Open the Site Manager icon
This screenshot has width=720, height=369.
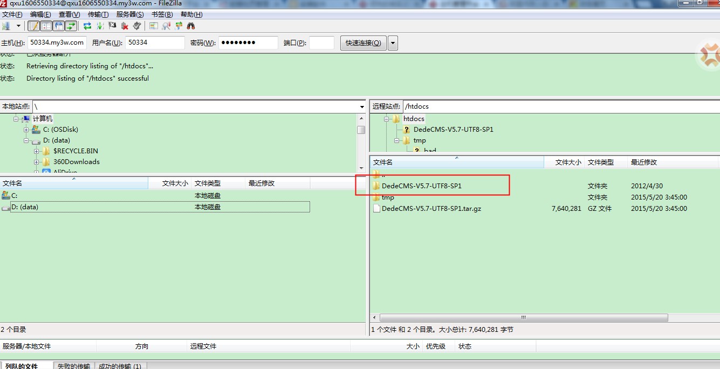(x=6, y=26)
